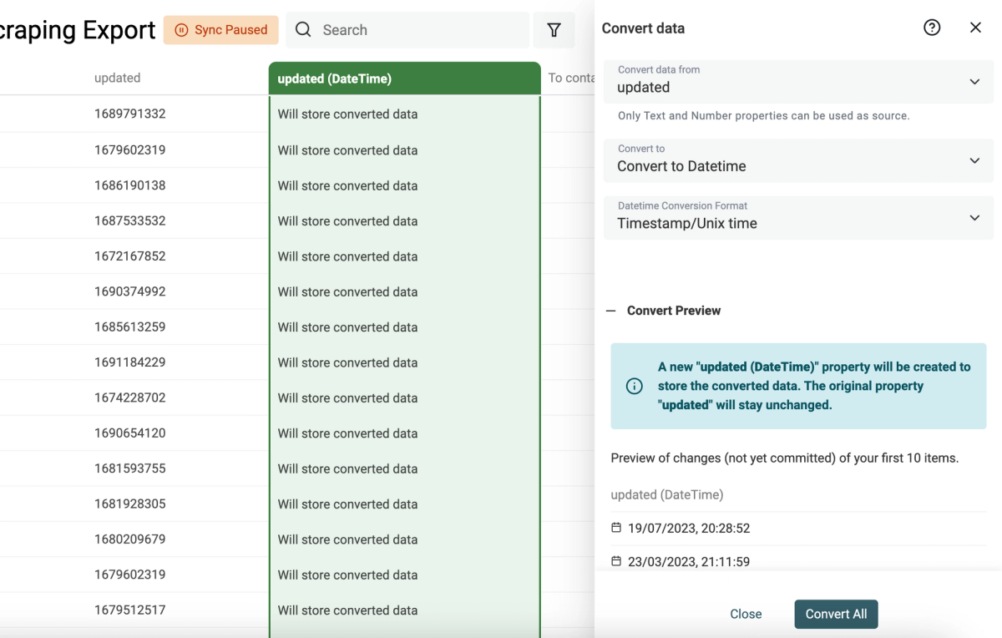Click calendar icon beside 23/03/2023 date
Image resolution: width=1002 pixels, height=638 pixels.
(616, 561)
